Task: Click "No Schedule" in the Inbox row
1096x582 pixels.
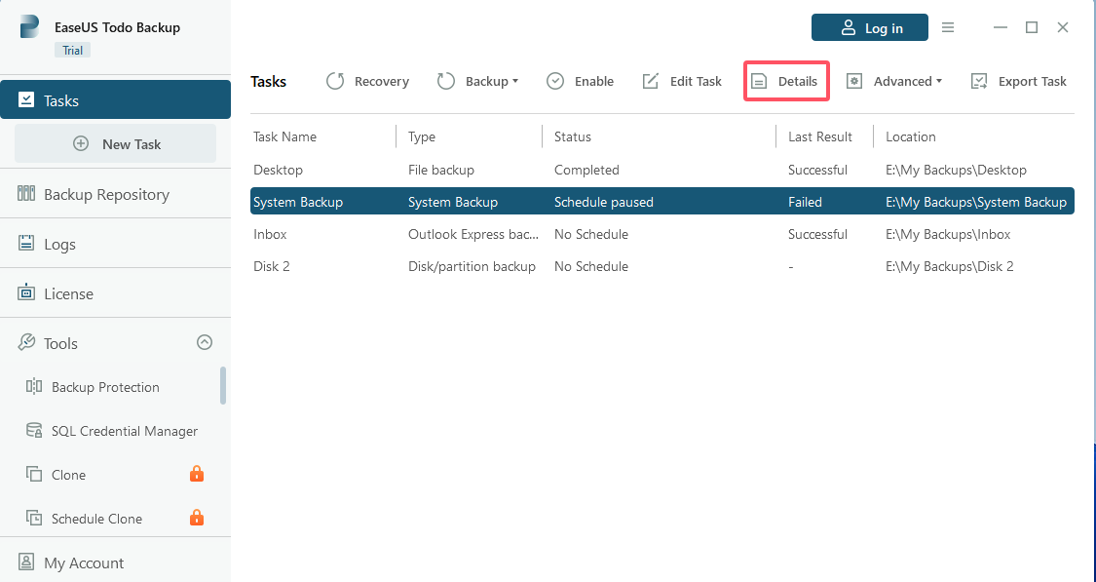Action: point(591,234)
